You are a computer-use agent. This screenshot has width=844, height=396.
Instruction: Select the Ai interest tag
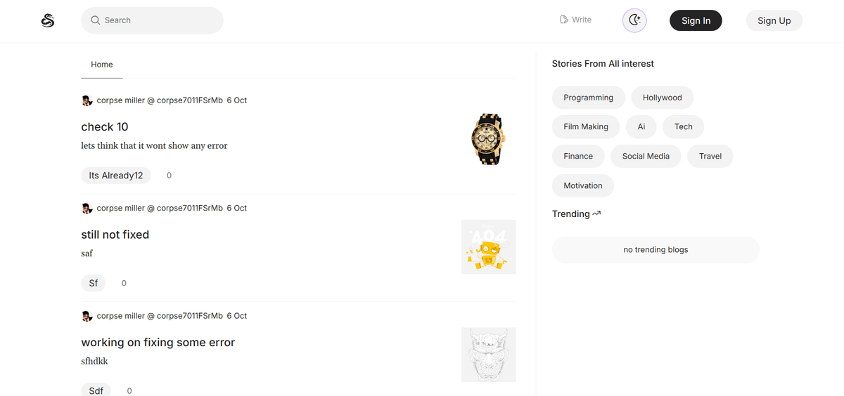tap(641, 127)
